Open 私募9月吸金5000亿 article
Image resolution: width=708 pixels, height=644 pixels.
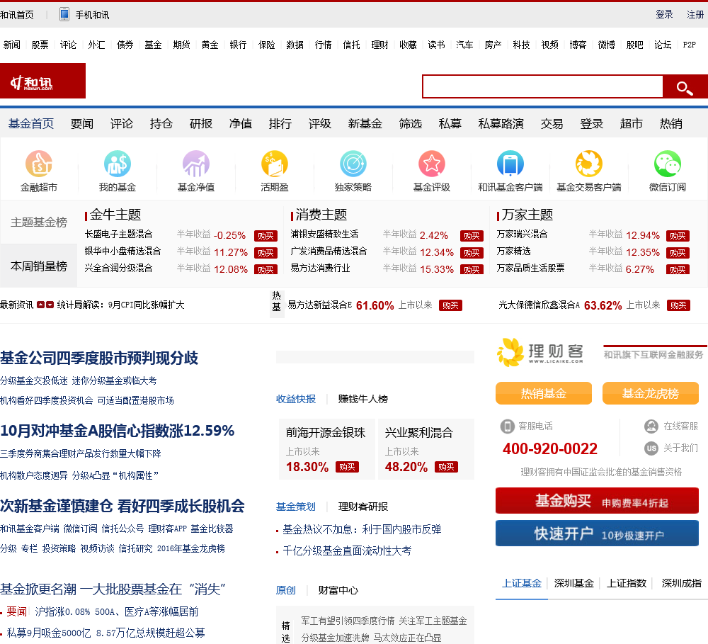click(105, 633)
